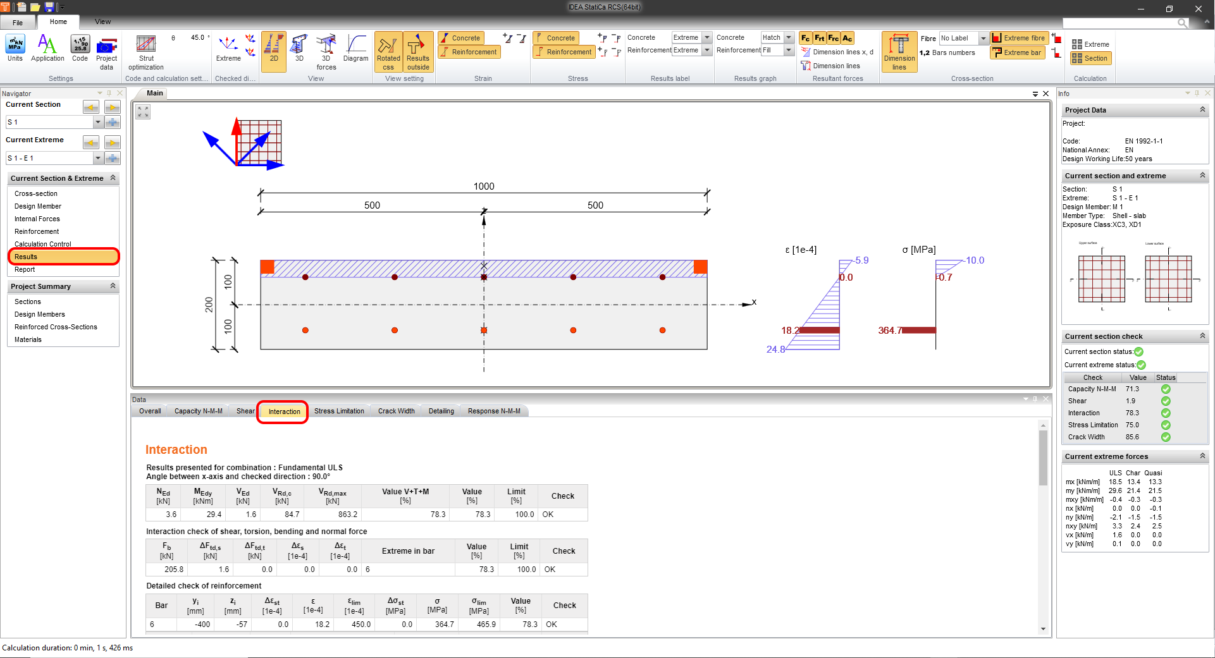Collapse the Project Summary panel
This screenshot has width=1215, height=658.
coord(113,286)
